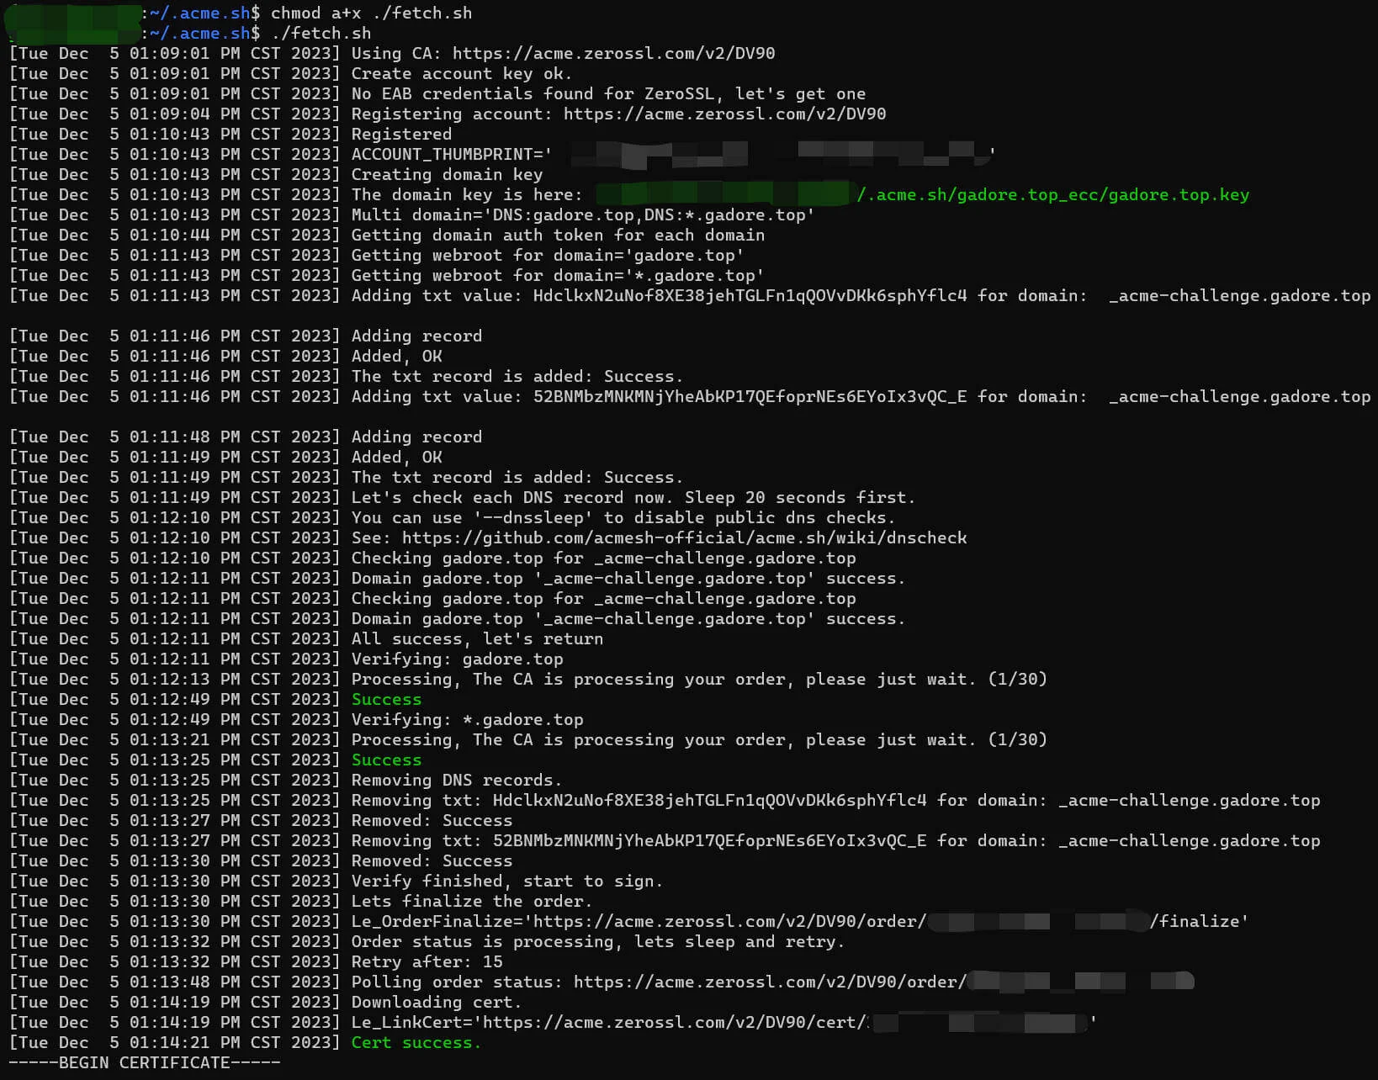The height and width of the screenshot is (1080, 1378).
Task: Click the Downloading cert. message
Action: pyautogui.click(x=436, y=1003)
